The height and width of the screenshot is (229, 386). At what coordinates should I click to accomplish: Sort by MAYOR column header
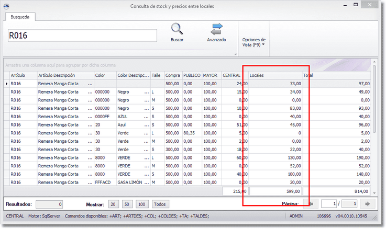click(212, 75)
